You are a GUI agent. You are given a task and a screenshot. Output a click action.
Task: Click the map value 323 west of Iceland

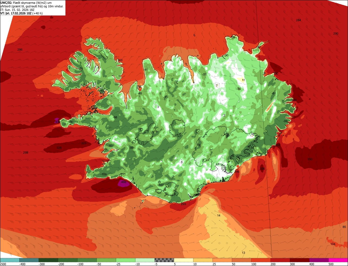click(84, 143)
